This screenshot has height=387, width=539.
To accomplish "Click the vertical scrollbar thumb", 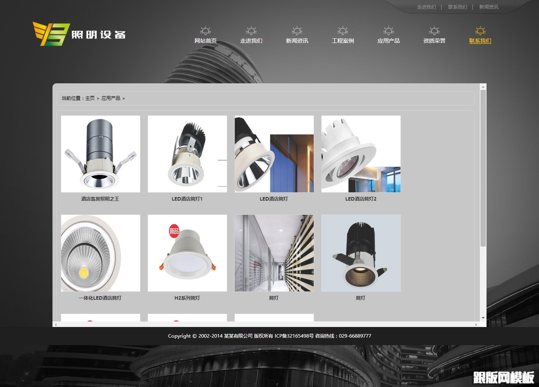I will (x=483, y=168).
